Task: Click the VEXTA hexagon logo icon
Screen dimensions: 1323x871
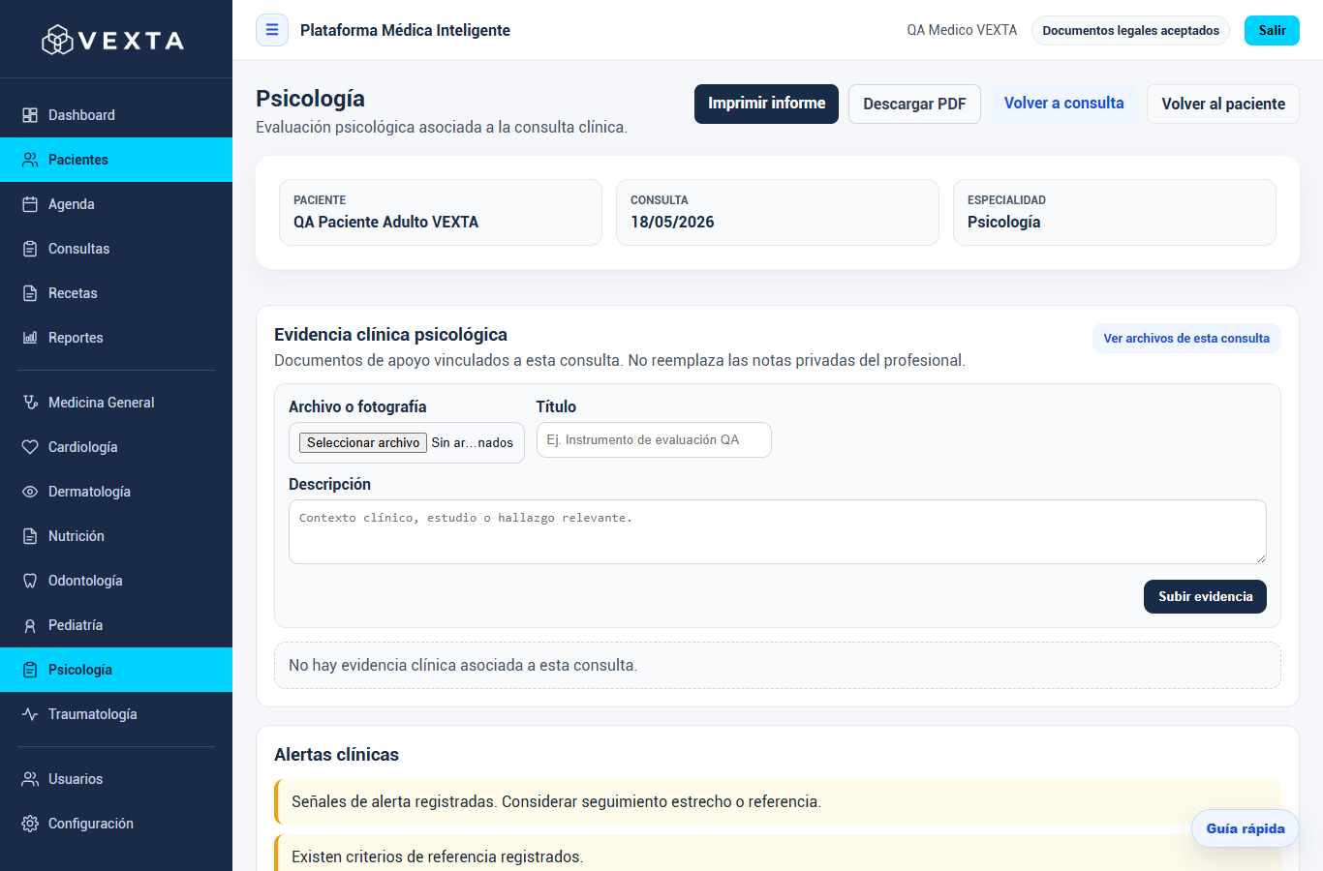Action: 57,40
